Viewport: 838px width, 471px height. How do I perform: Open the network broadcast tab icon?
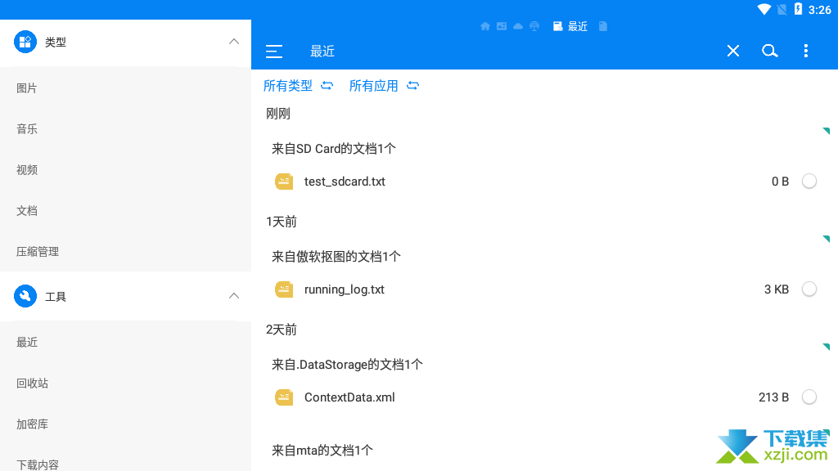tap(534, 26)
